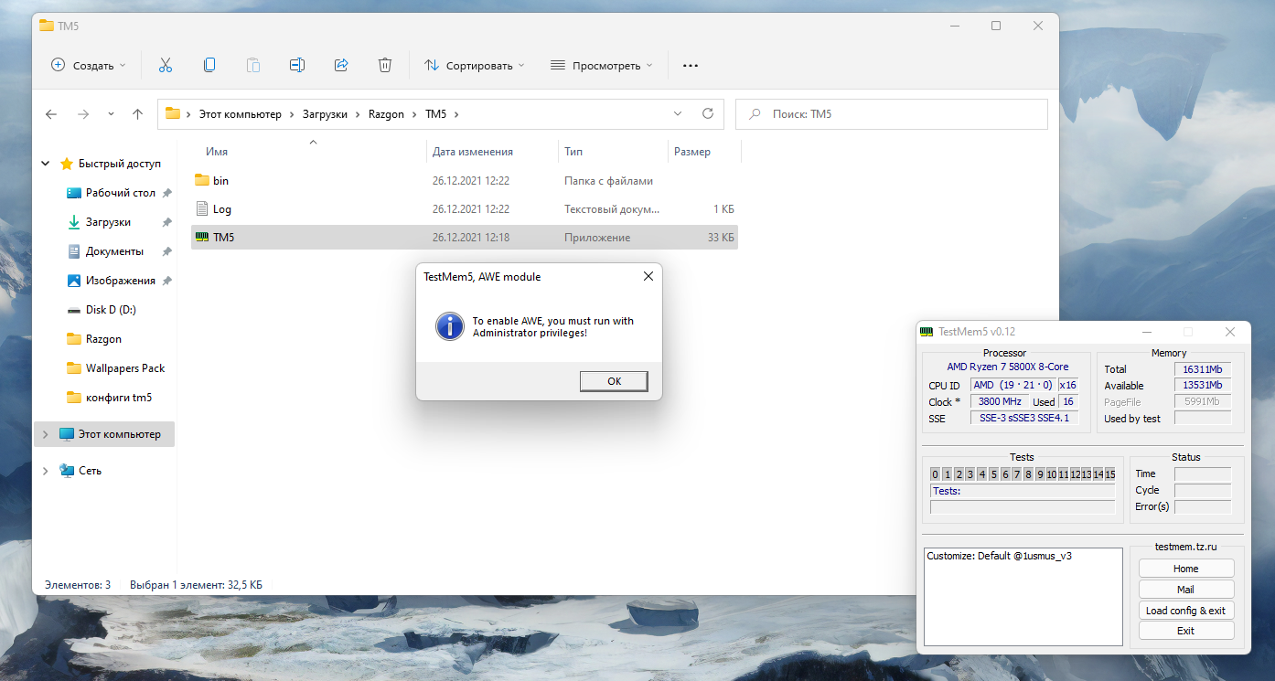Image resolution: width=1275 pixels, height=681 pixels.
Task: Confirm the AWE warning with OK
Action: [x=614, y=381]
